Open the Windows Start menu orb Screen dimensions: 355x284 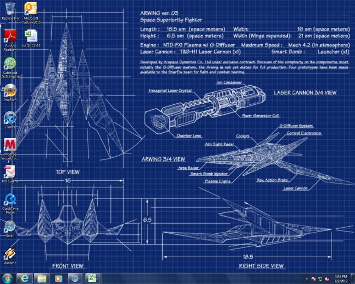tap(8, 279)
